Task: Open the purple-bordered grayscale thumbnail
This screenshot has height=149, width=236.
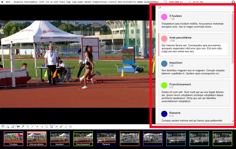Action: point(153,139)
